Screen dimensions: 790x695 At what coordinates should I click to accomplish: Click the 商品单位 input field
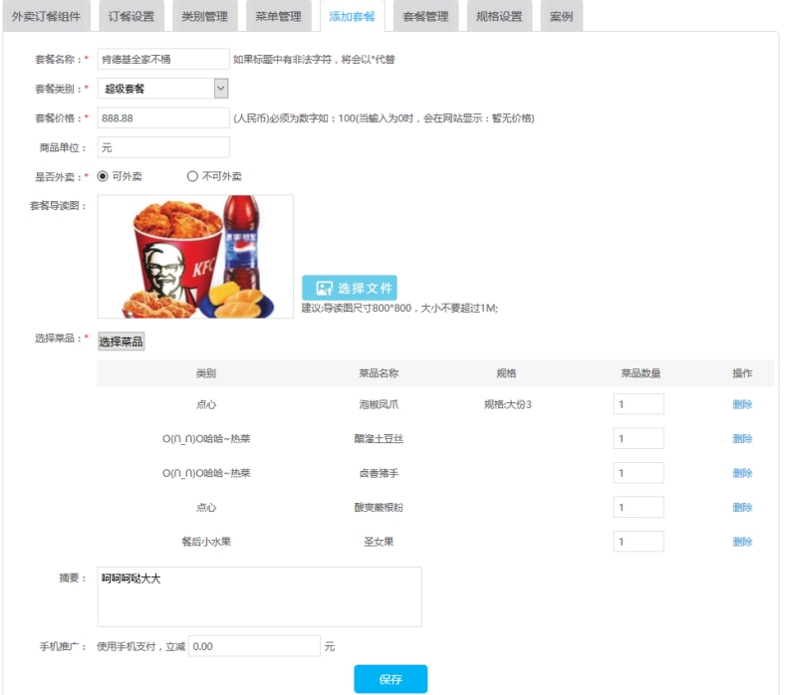163,147
